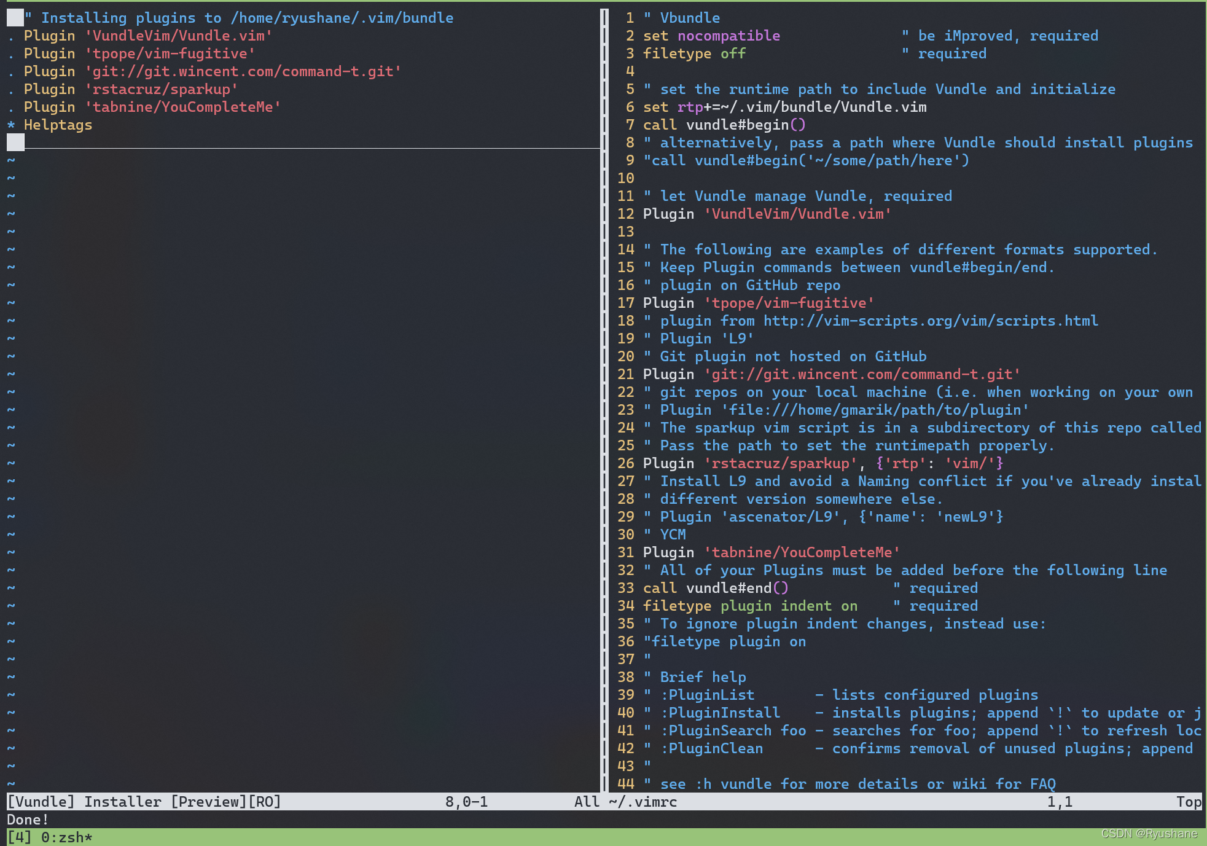Select installer line Plugin 'tpope/vim-fugitive' in left pane
Image resolution: width=1207 pixels, height=846 pixels.
click(139, 53)
